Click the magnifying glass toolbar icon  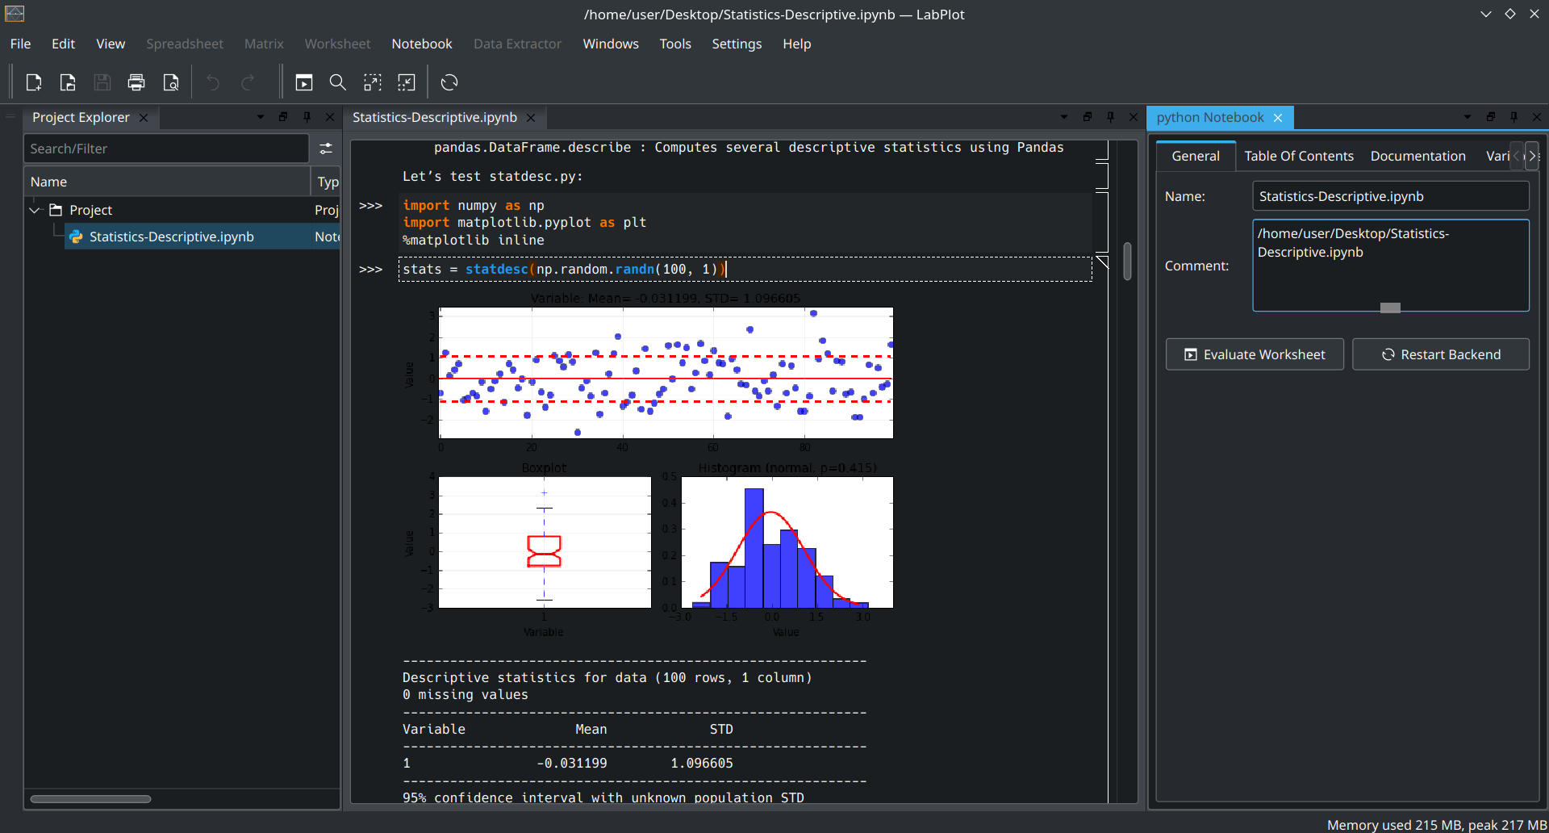[x=338, y=82]
